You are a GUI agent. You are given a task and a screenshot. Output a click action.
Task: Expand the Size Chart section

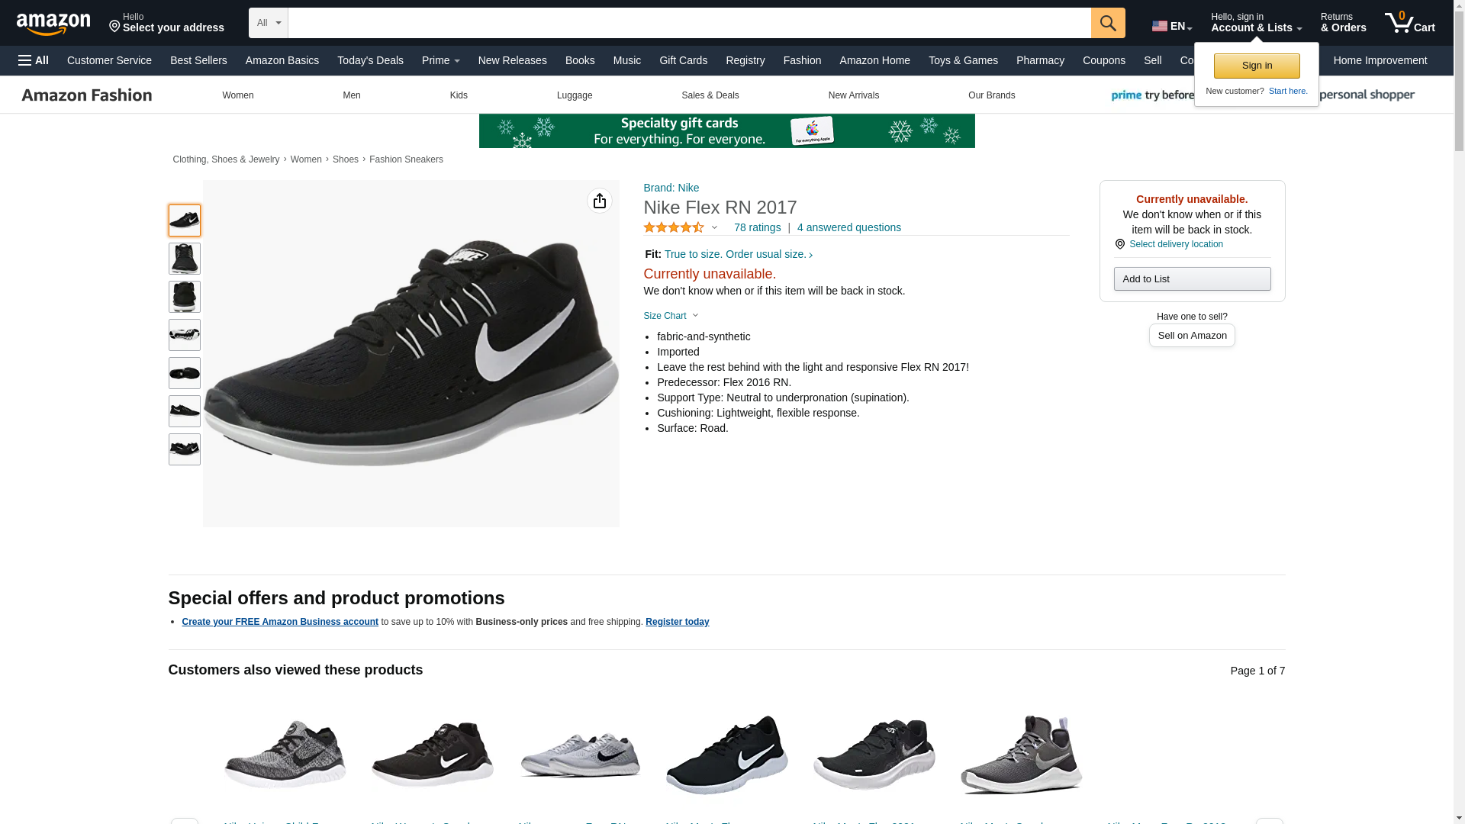pos(671,316)
